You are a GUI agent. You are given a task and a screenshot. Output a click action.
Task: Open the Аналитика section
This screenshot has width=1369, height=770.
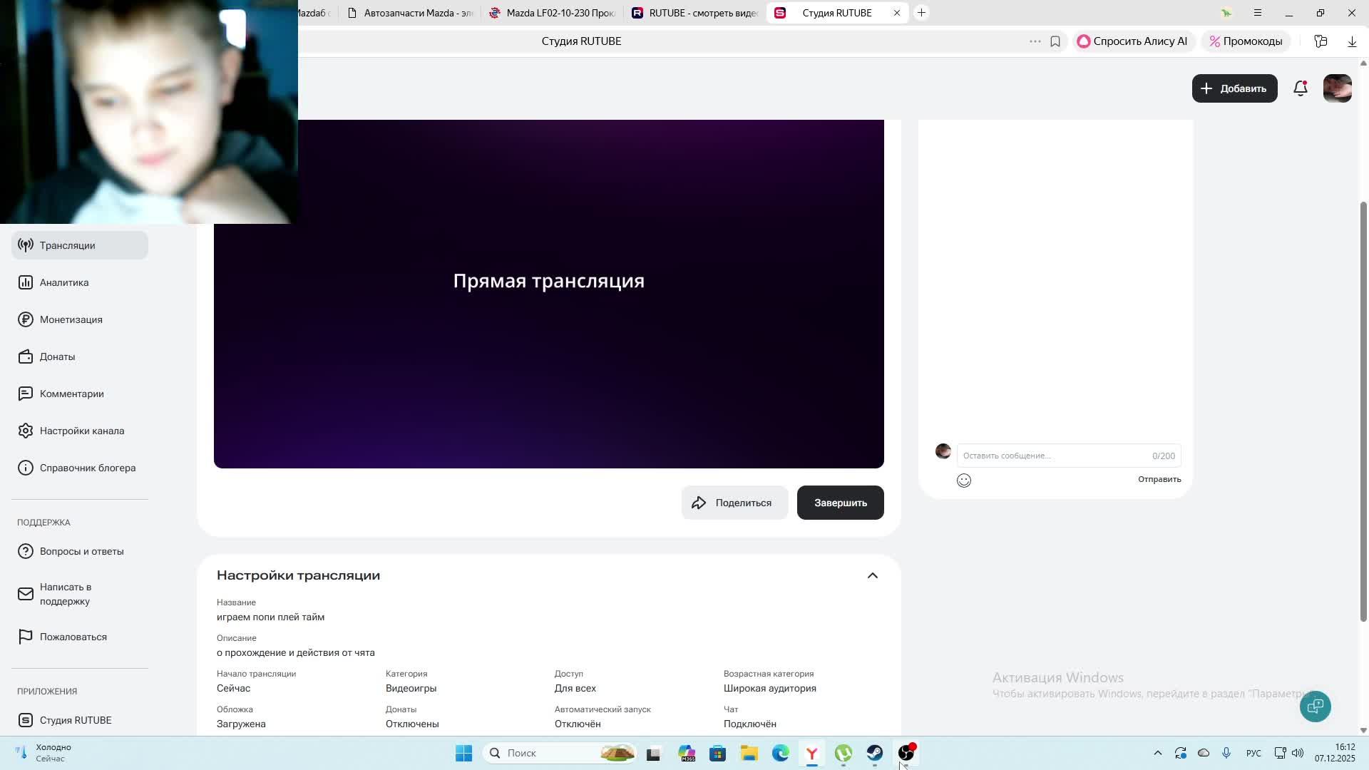point(63,282)
